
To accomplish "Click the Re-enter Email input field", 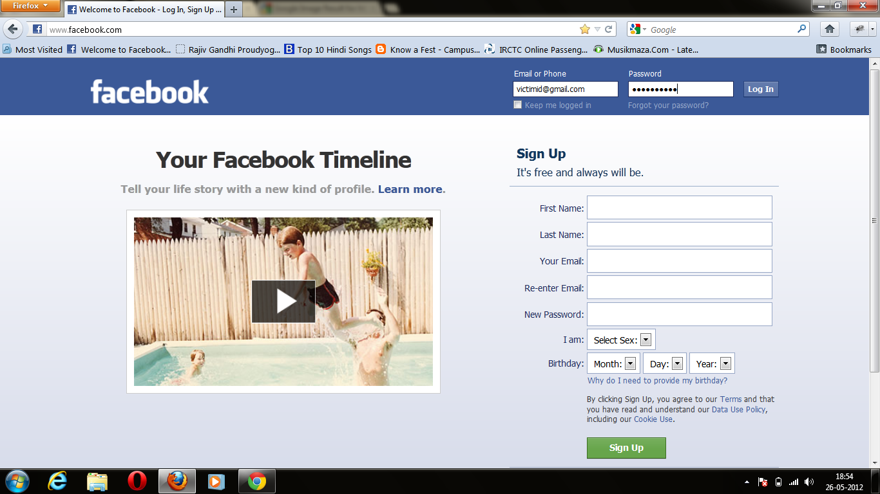I will click(680, 288).
